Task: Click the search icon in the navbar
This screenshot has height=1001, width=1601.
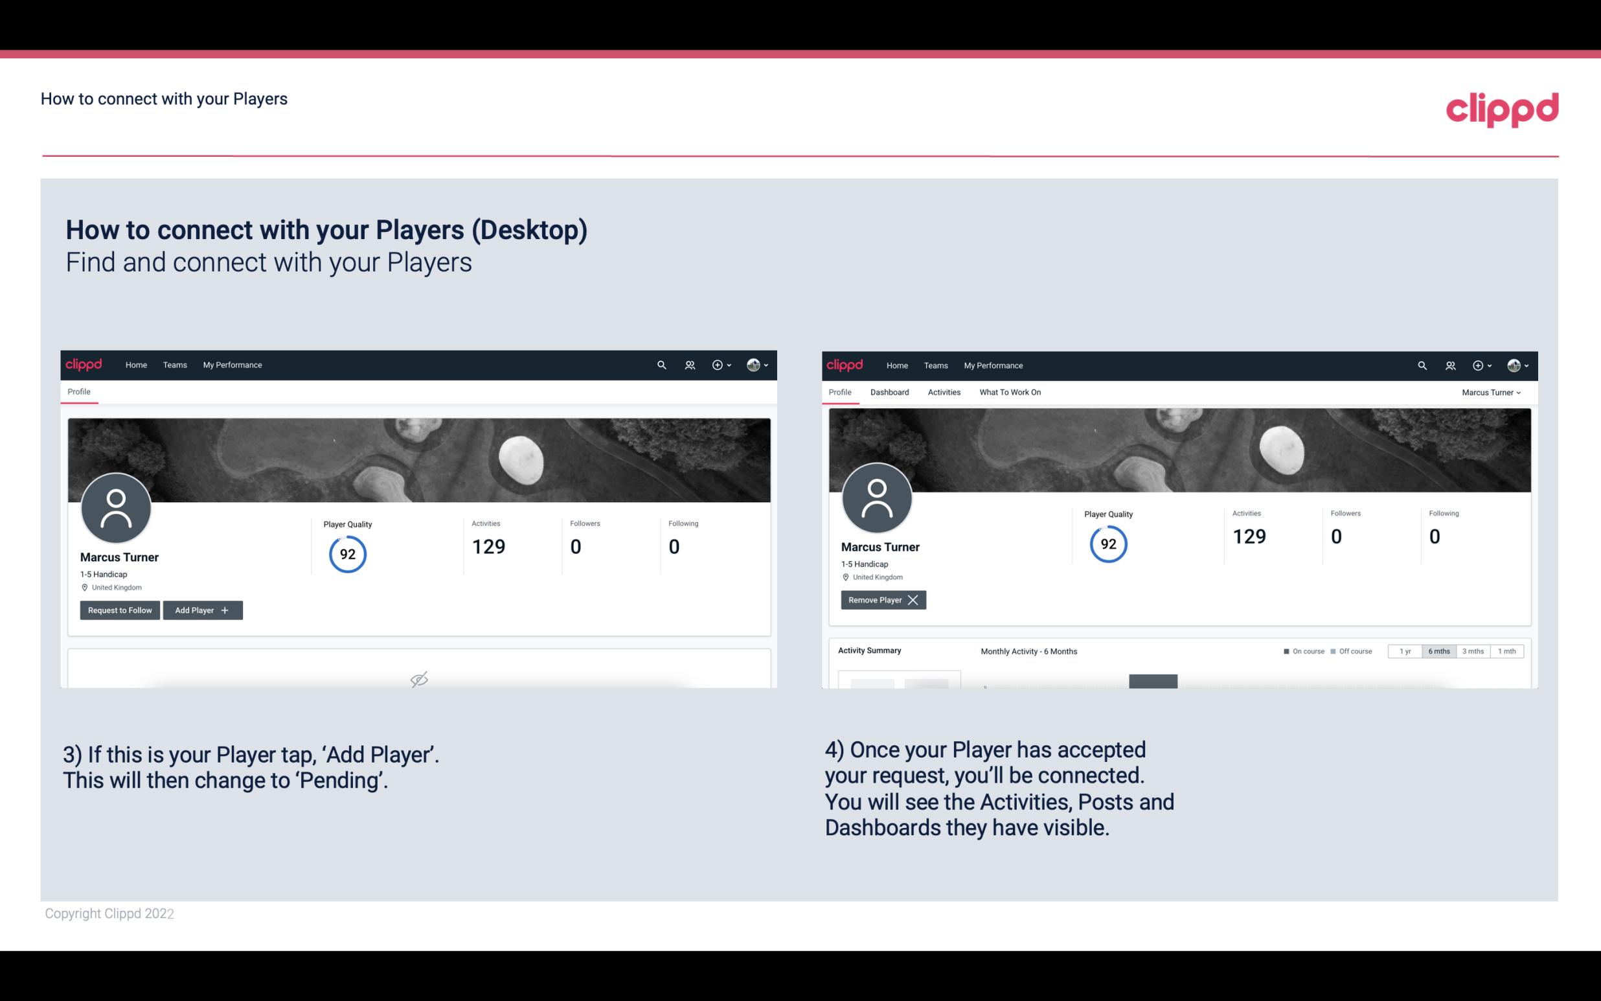Action: [662, 365]
